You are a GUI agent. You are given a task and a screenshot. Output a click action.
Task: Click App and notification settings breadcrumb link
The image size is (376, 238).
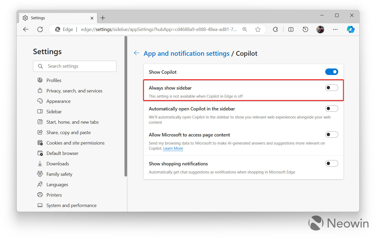tap(186, 53)
